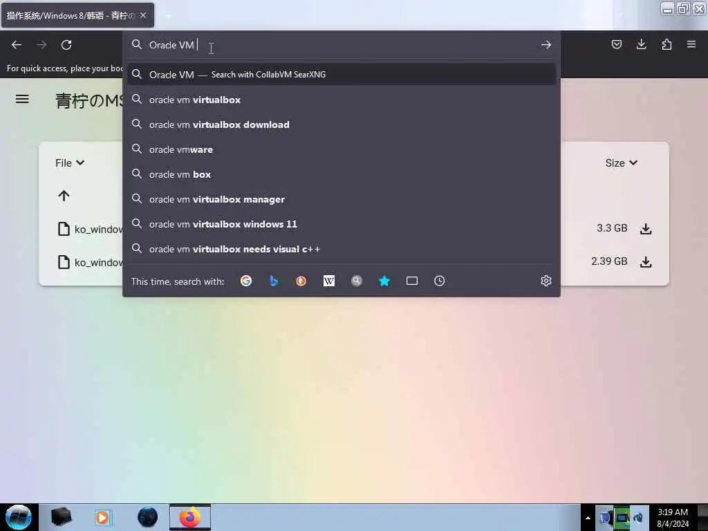Open first ko_windows file entry
This screenshot has height=531, width=708.
(91, 229)
